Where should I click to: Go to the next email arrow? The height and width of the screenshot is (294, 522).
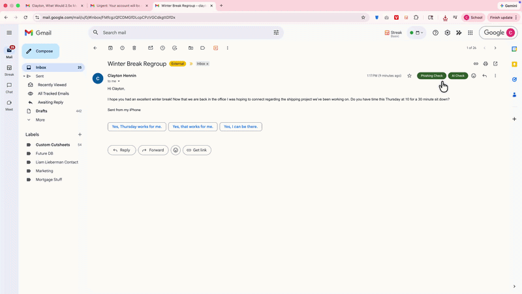495,48
